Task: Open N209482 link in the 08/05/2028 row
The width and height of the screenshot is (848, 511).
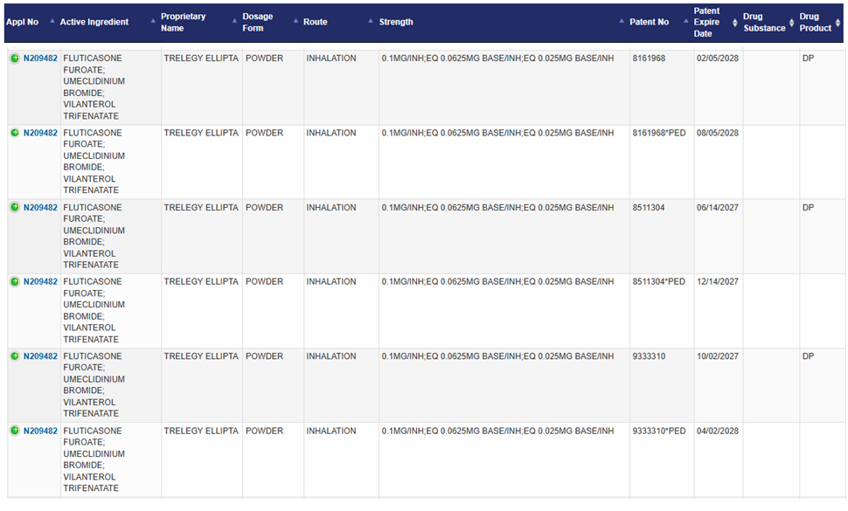Action: tap(40, 133)
